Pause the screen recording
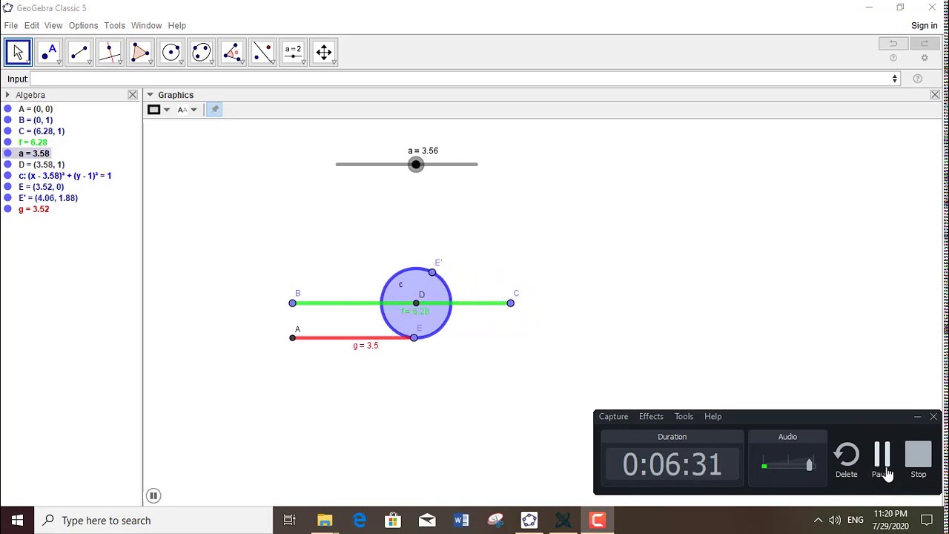949x534 pixels. coord(882,460)
